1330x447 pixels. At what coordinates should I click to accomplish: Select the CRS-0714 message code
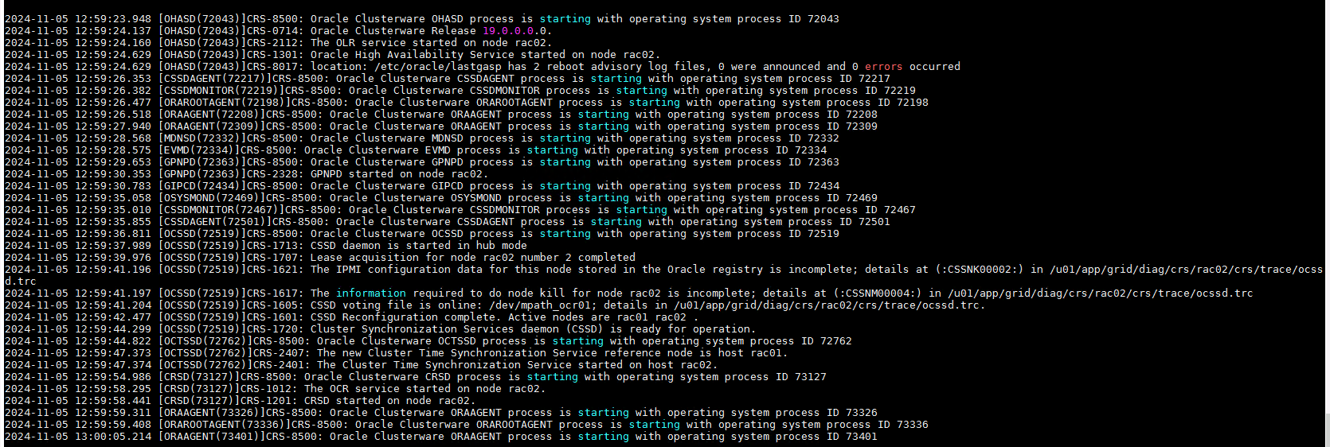click(272, 31)
